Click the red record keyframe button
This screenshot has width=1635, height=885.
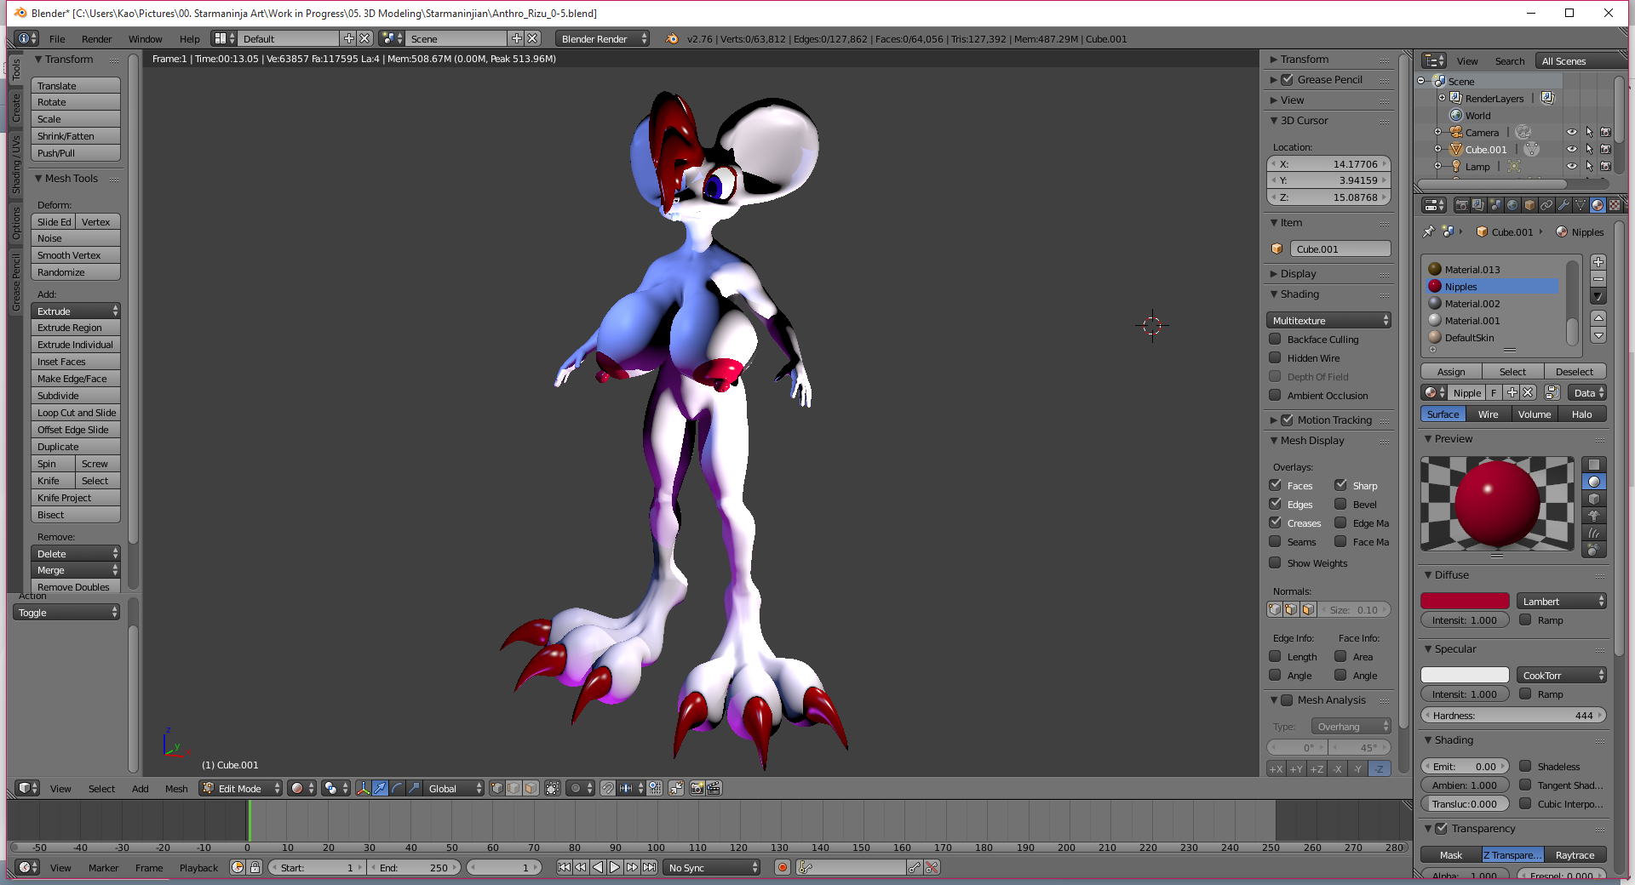[782, 867]
